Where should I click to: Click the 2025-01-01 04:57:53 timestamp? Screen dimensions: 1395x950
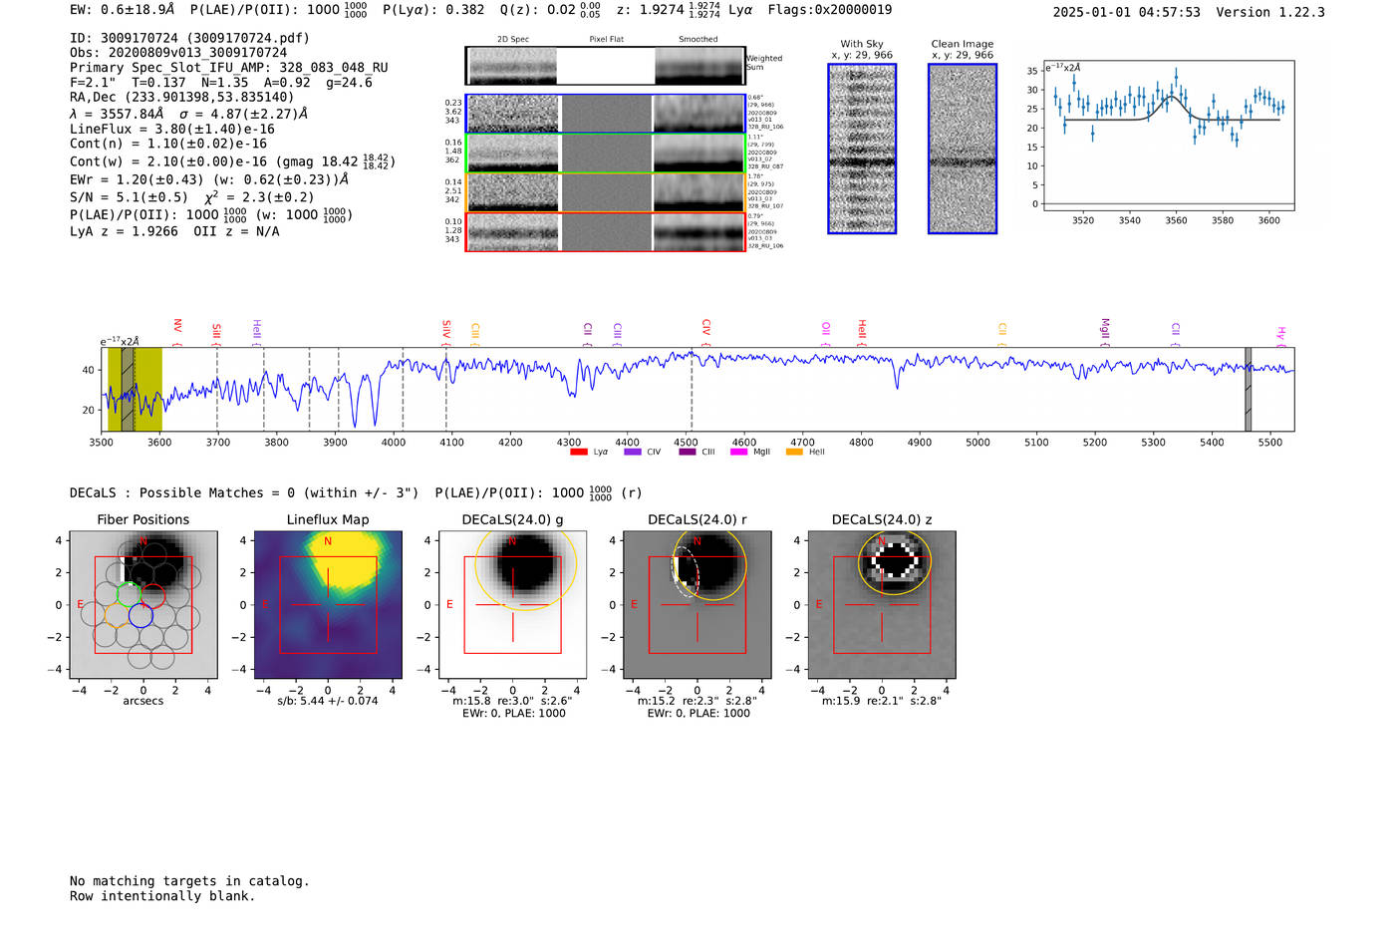pos(1127,12)
